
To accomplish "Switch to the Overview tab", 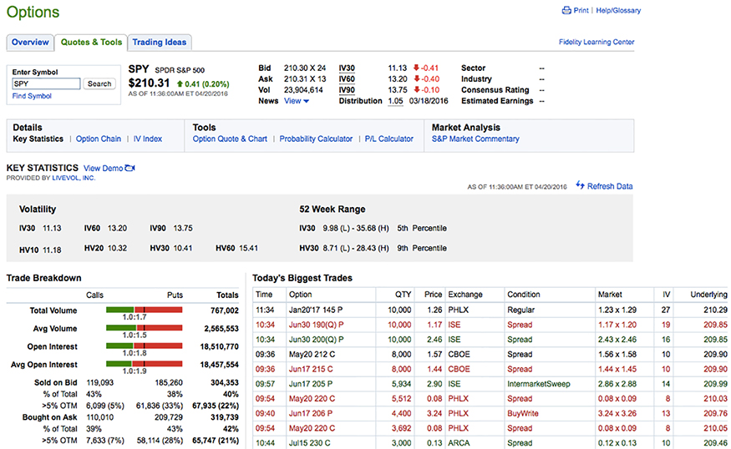I will click(30, 43).
